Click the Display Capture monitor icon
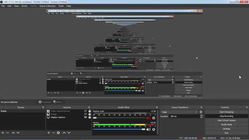 48,117
